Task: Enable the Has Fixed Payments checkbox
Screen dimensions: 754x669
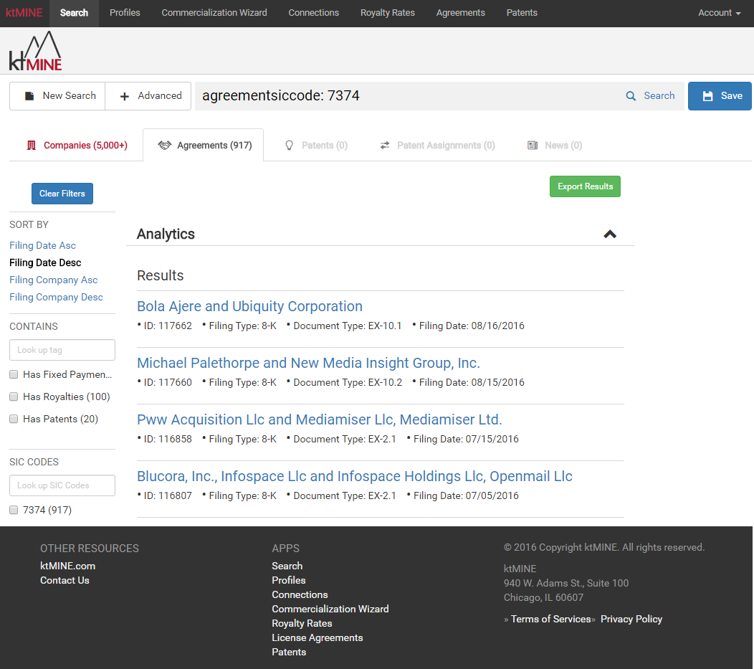Action: [14, 374]
